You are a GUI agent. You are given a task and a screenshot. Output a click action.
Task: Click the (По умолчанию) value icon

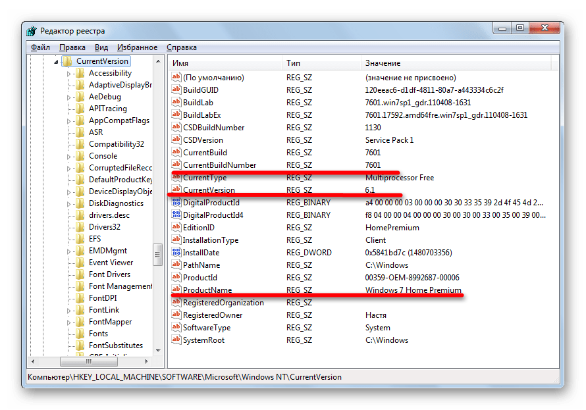tap(176, 77)
